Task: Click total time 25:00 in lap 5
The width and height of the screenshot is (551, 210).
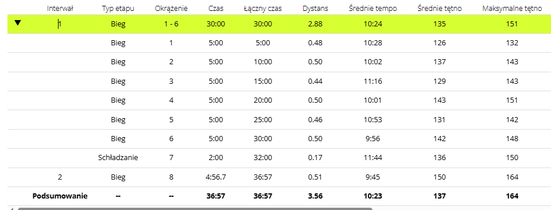Action: click(x=262, y=120)
